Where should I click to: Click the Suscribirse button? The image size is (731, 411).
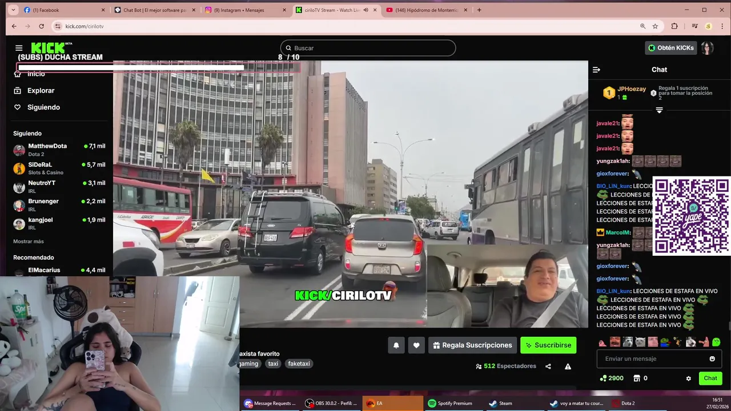pyautogui.click(x=548, y=345)
